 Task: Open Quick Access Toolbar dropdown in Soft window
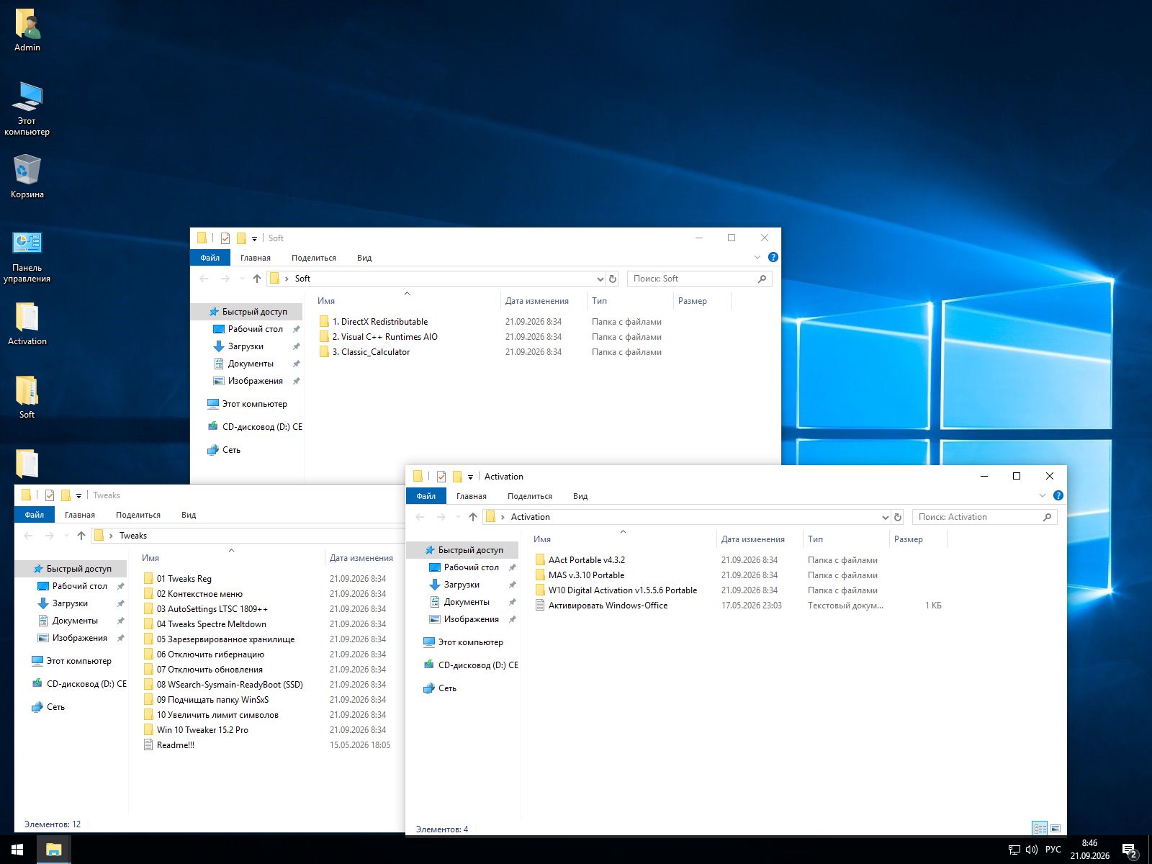[254, 238]
